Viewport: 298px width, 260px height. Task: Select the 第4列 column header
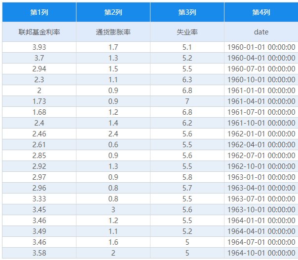pyautogui.click(x=261, y=12)
